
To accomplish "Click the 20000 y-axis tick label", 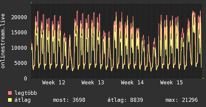I will (x=19, y=17).
